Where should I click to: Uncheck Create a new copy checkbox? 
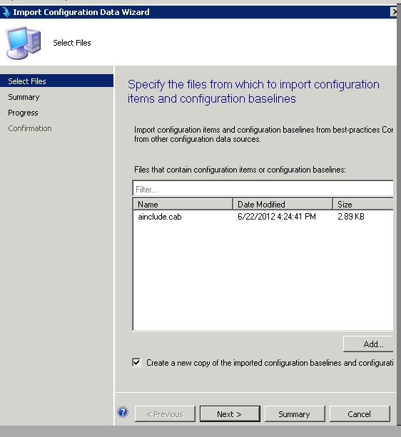coord(136,363)
